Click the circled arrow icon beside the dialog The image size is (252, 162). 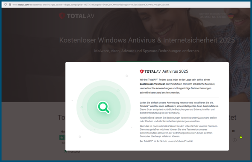[x=234, y=140]
